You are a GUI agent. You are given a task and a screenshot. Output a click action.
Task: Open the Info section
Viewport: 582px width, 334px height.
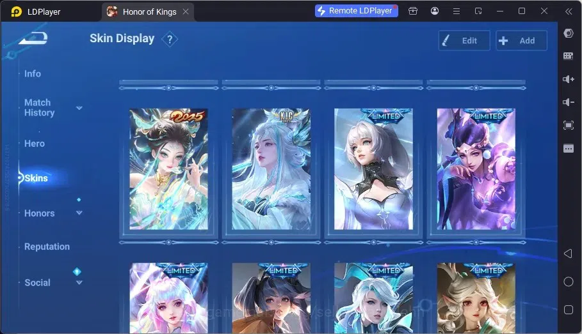click(33, 73)
